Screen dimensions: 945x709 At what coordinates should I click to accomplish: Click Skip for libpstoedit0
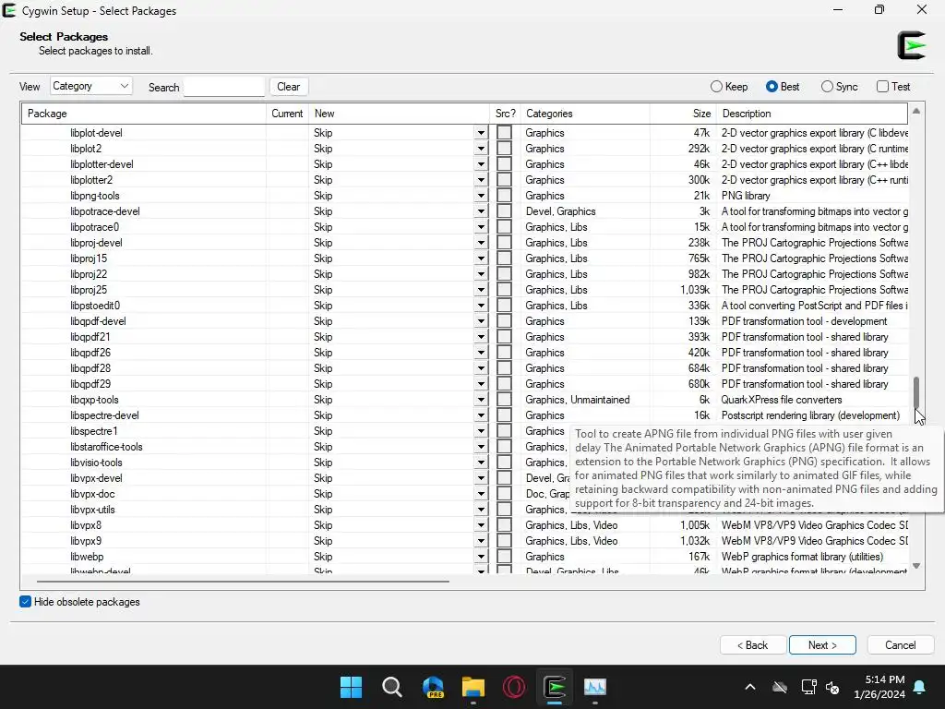pyautogui.click(x=323, y=306)
